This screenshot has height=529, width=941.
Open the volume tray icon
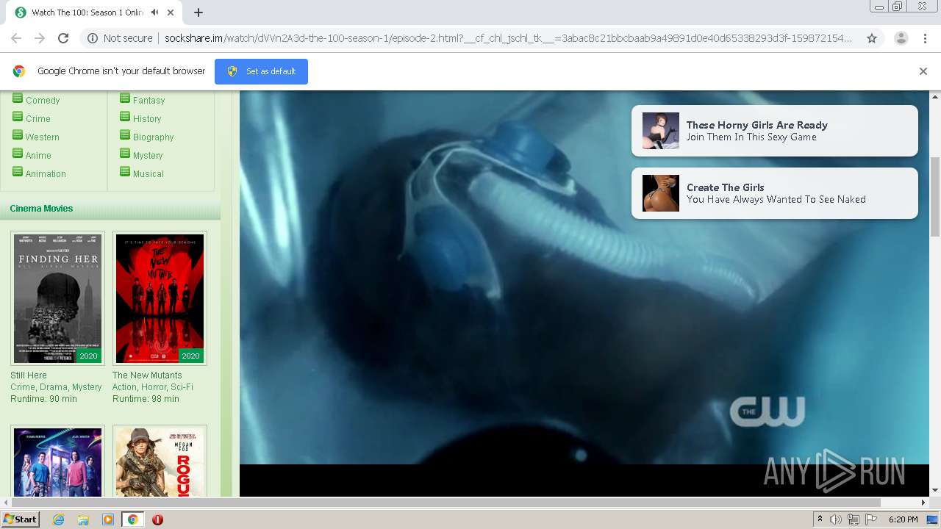(x=836, y=519)
